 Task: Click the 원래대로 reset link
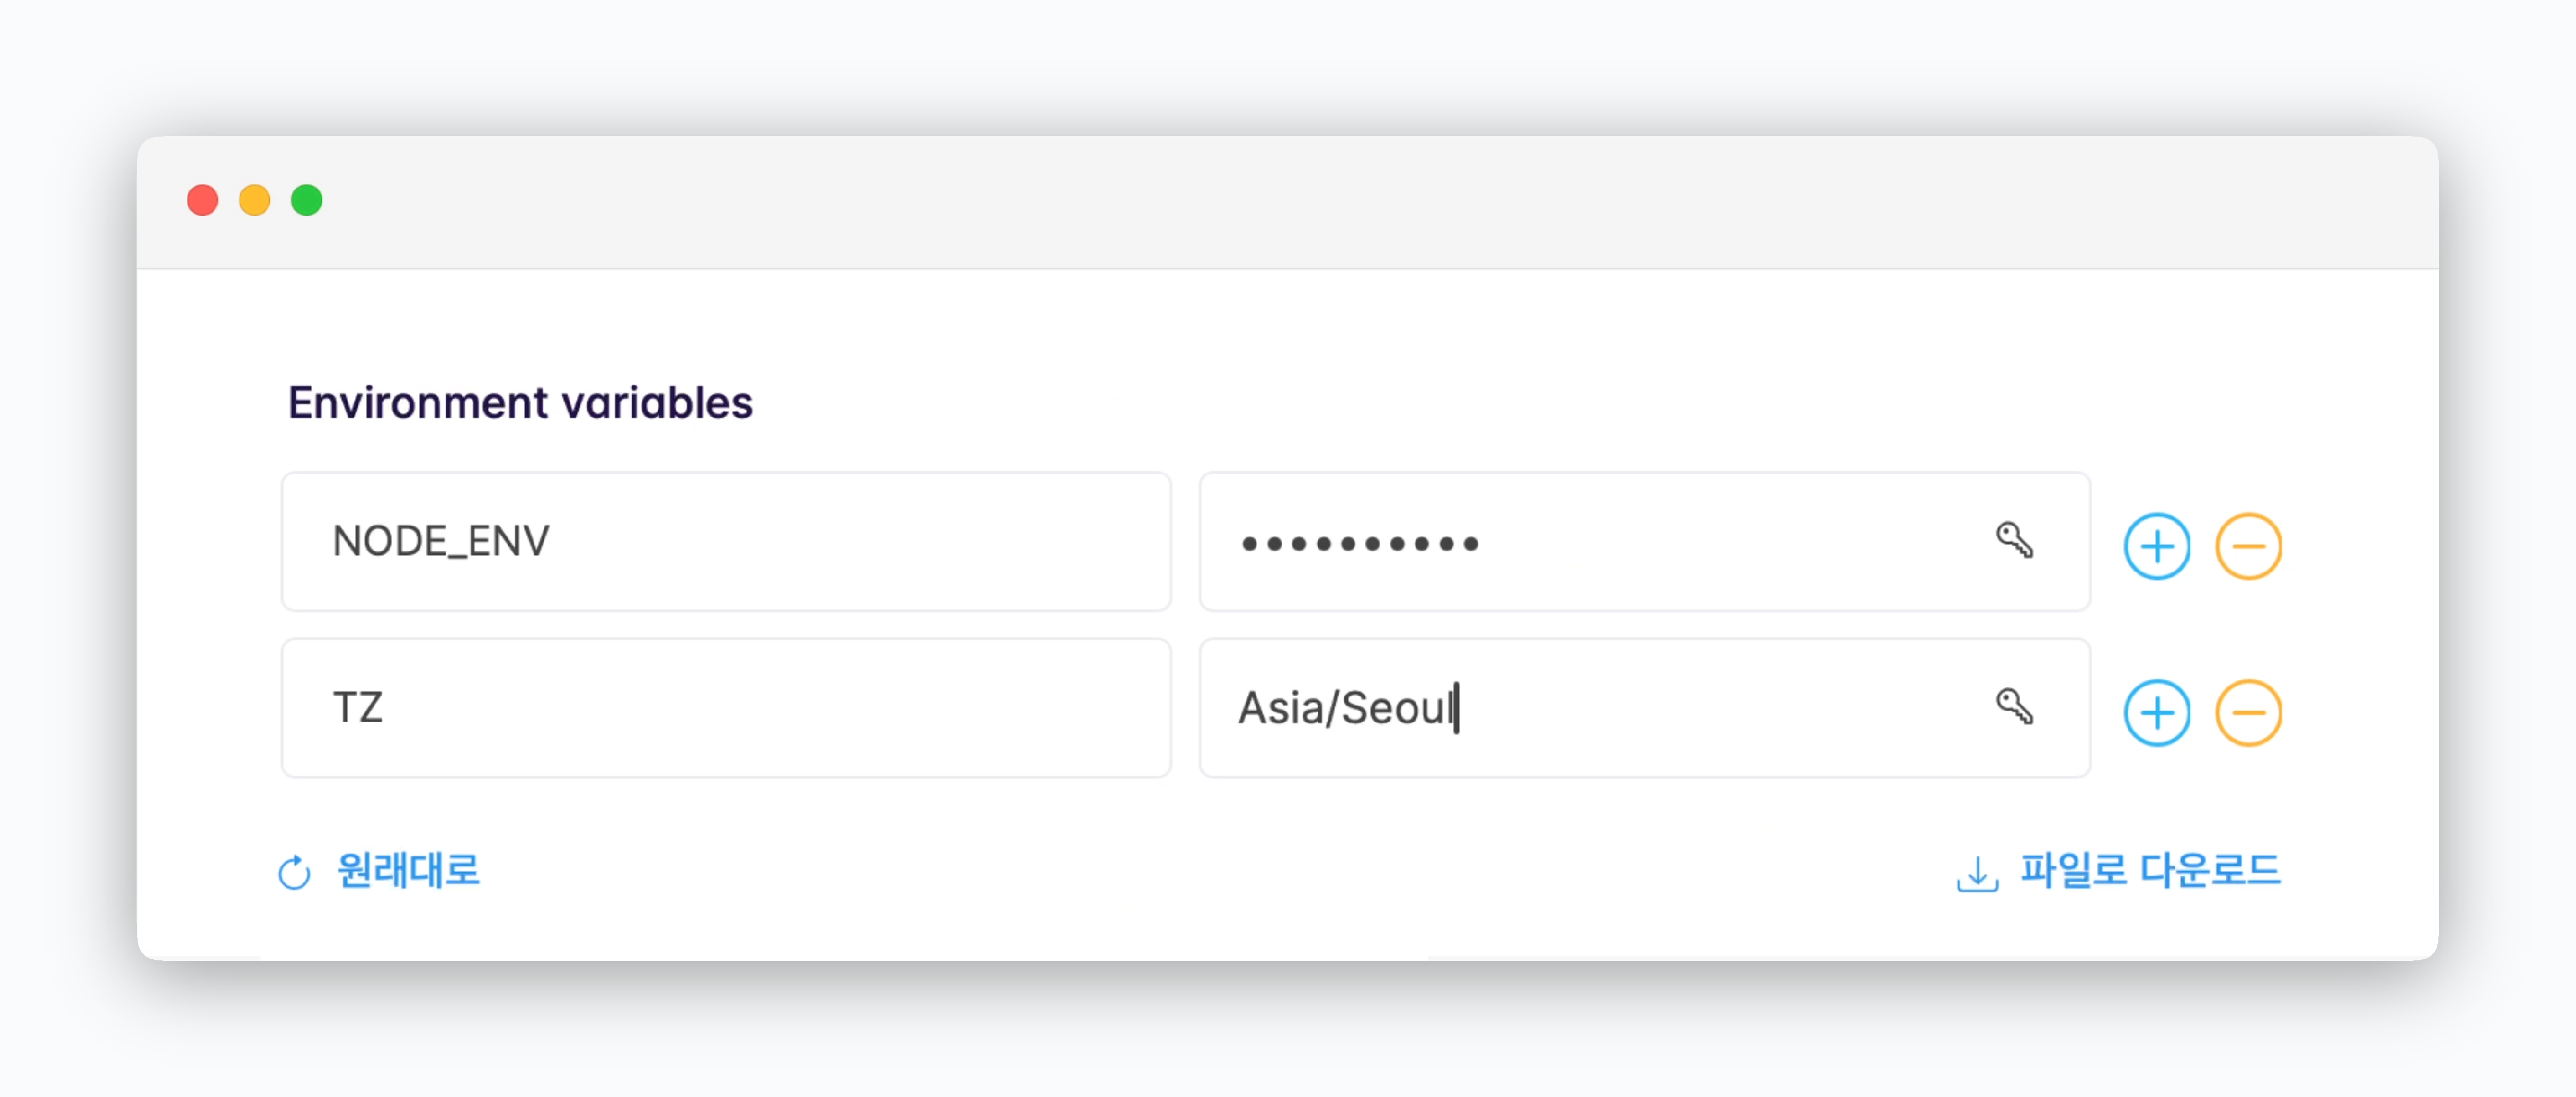[408, 870]
